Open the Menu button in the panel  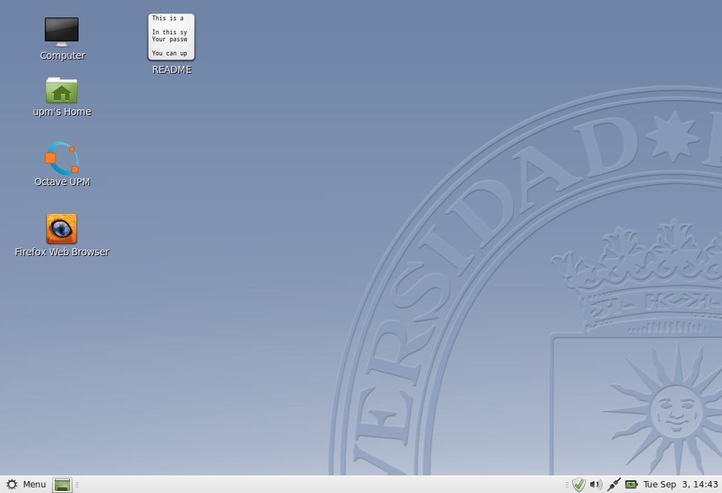[x=26, y=485]
